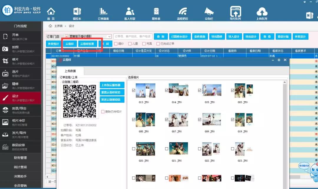Open 全员营销 menu section
This screenshot has width=318, height=189.
click(20, 185)
